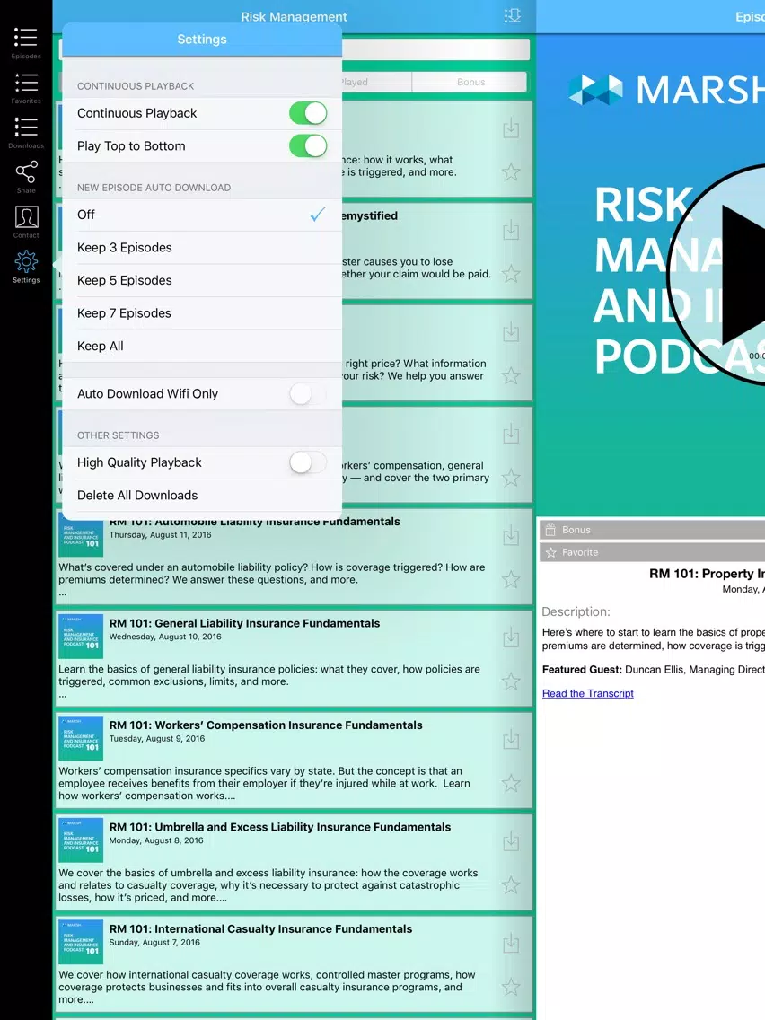The height and width of the screenshot is (1020, 765).
Task: Enable High Quality Playback switch
Action: tap(308, 462)
